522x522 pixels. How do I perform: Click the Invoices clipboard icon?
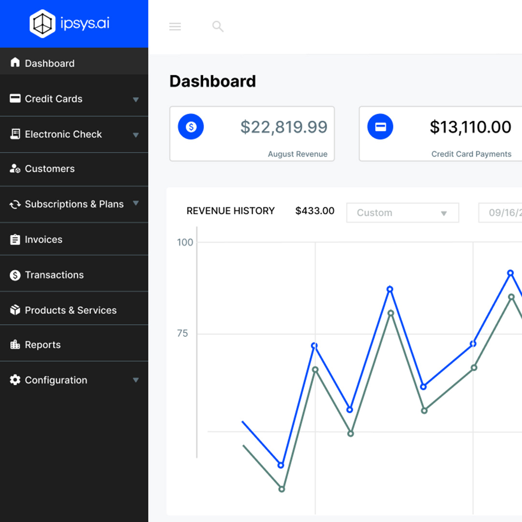pos(15,239)
